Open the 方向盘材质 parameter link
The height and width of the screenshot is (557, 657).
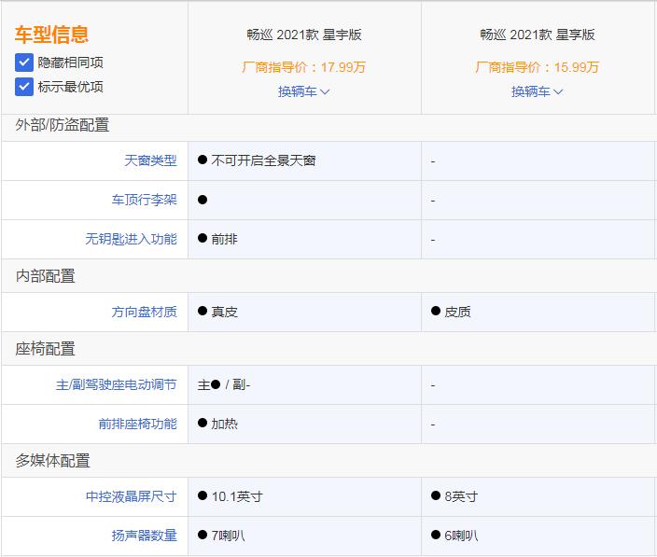[144, 312]
